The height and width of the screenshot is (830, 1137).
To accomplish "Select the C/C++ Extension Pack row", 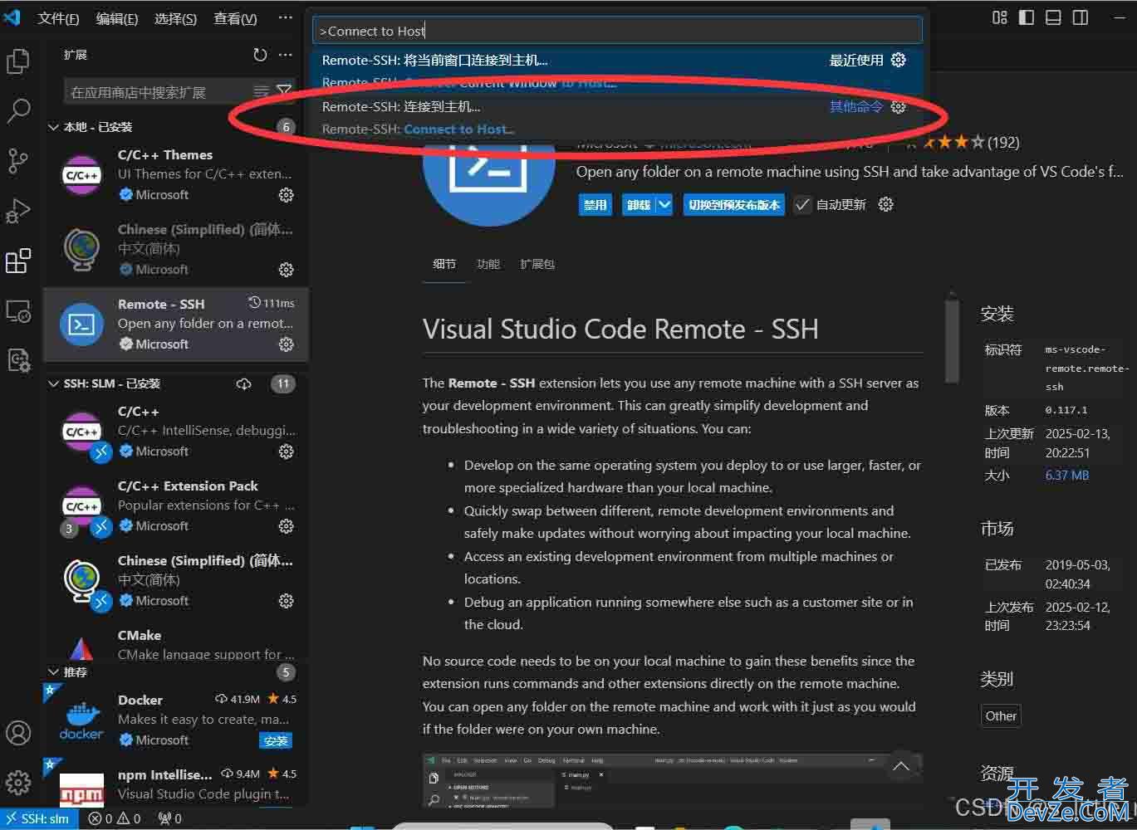I will click(x=176, y=506).
